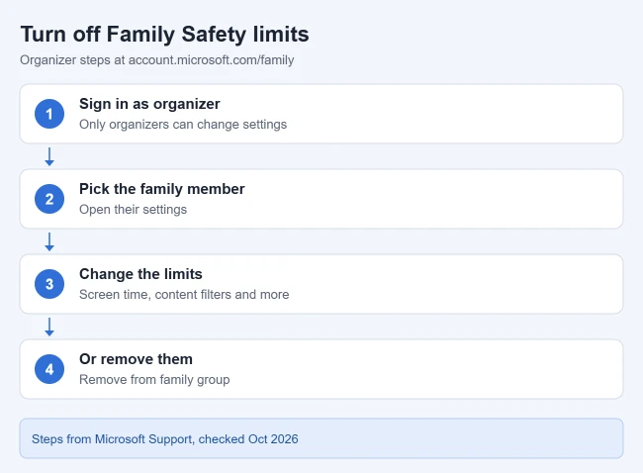Select the 'Sign in as organizer' title
This screenshot has height=473, width=643.
(x=149, y=104)
